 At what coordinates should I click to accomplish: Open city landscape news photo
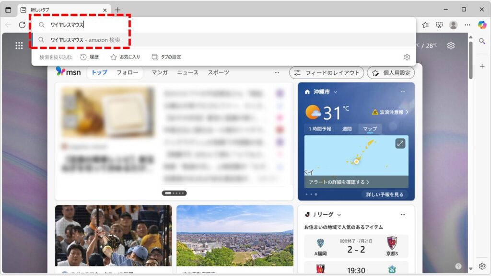[x=235, y=236]
